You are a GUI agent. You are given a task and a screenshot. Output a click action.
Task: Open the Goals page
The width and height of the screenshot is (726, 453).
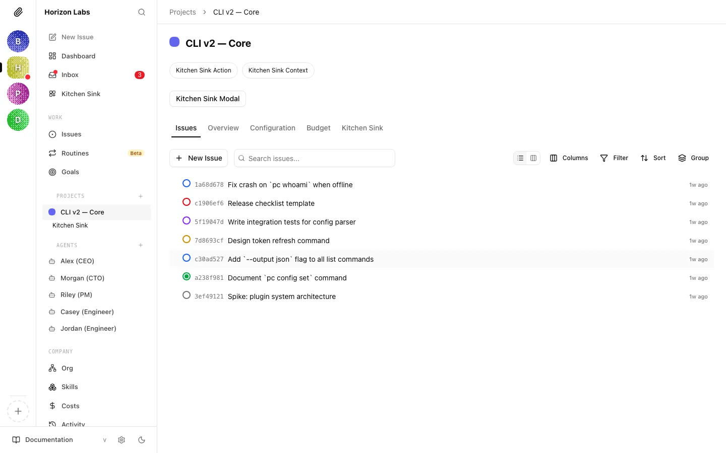click(x=96, y=172)
